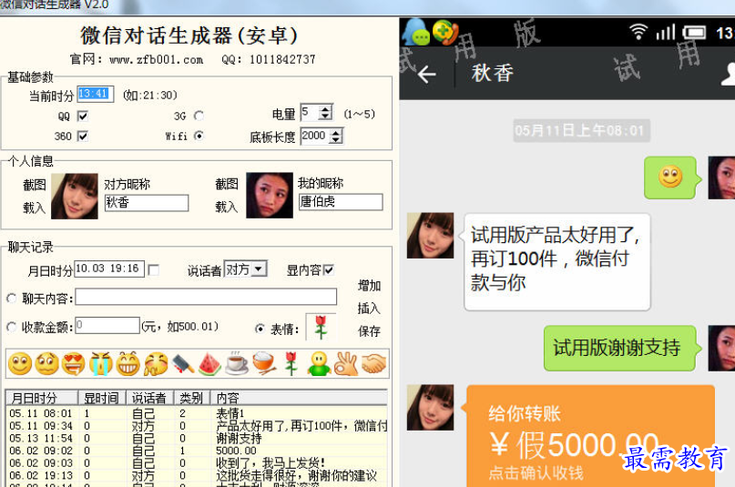Click the 当前时分 time field
735x487 pixels.
coord(96,94)
